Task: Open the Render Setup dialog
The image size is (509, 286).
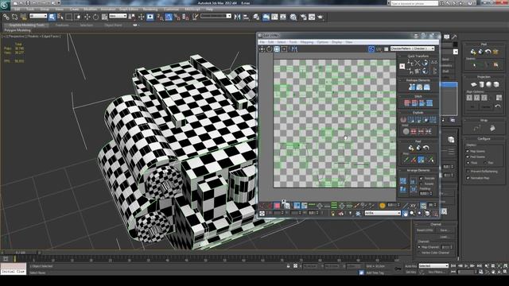Action: point(304,17)
